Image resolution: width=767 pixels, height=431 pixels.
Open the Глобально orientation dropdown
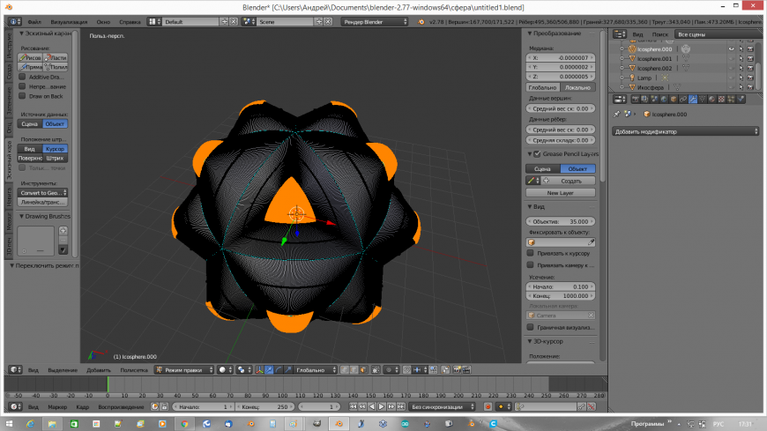(x=316, y=370)
